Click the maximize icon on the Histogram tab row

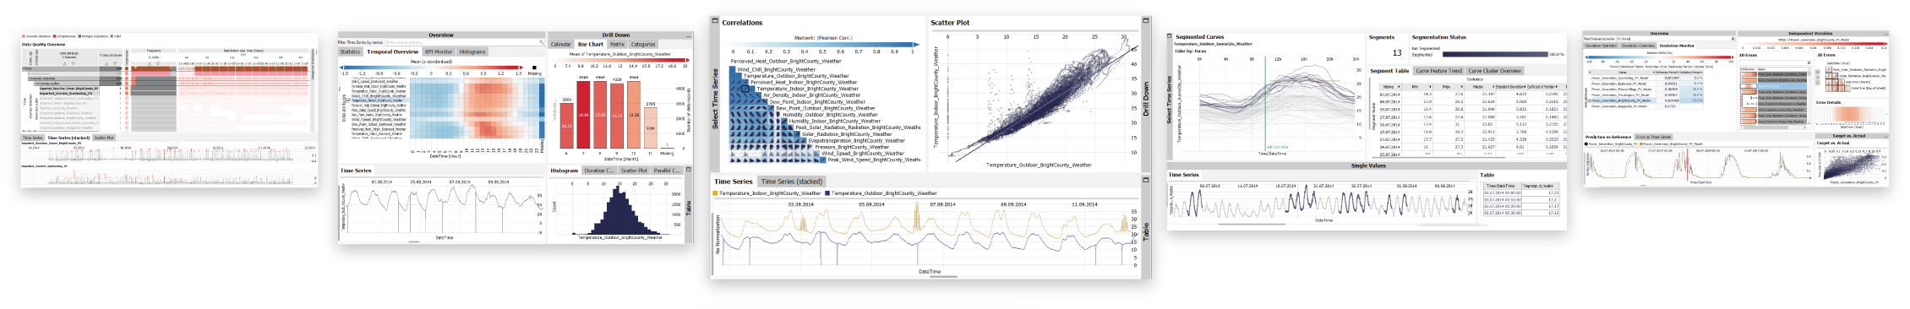coord(689,170)
